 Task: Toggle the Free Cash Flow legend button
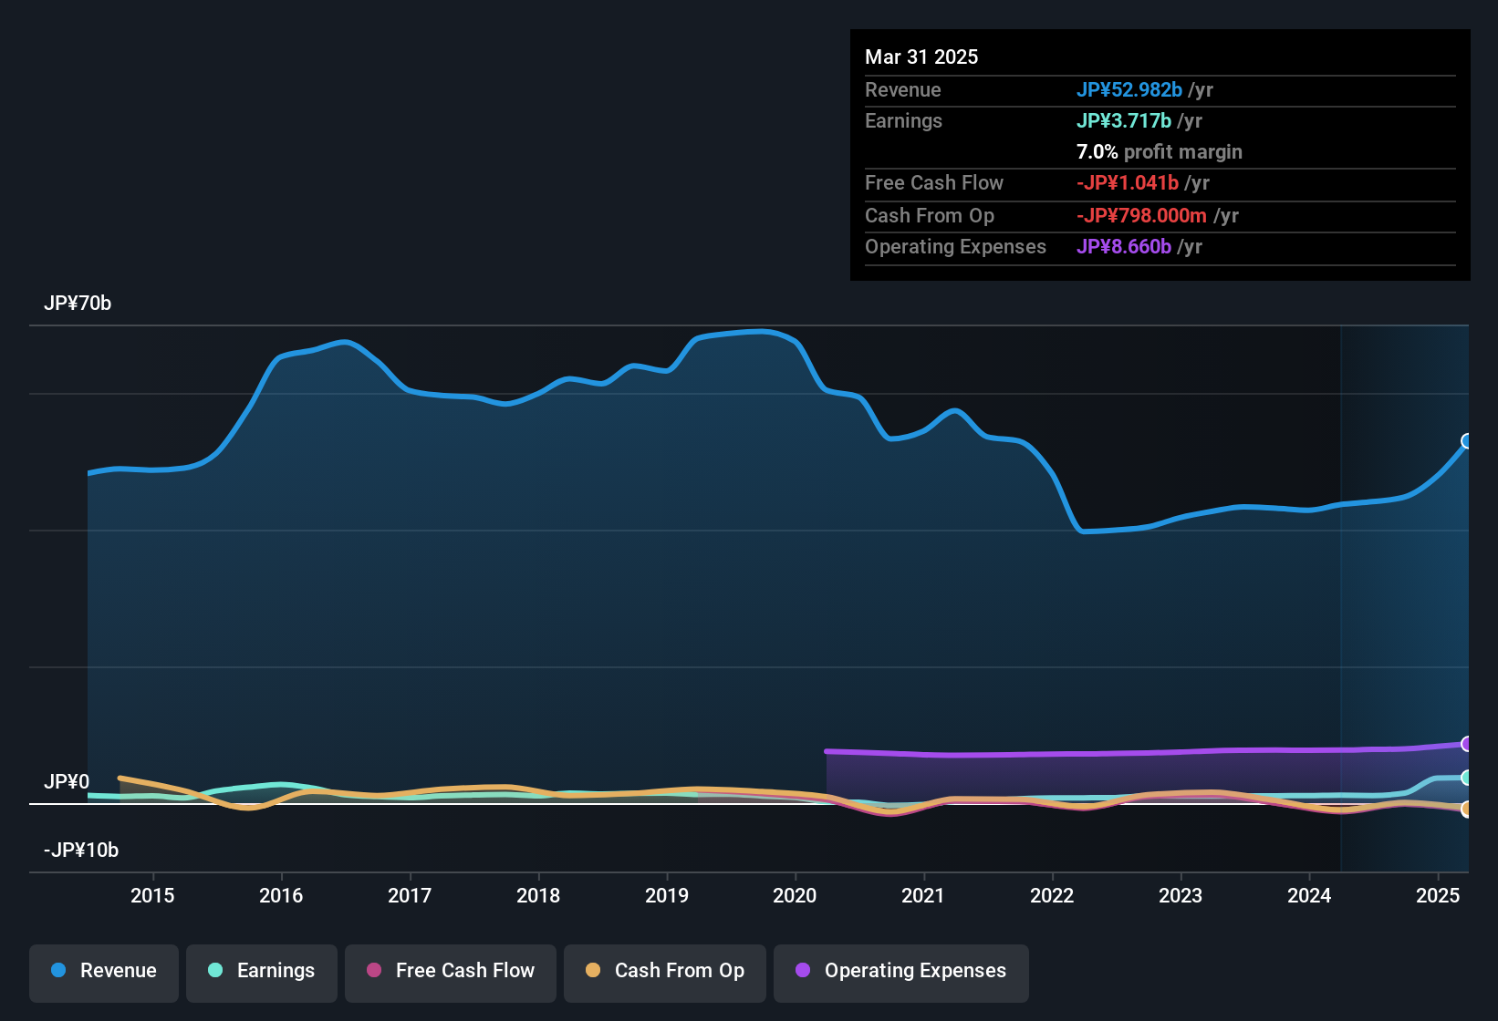pos(451,973)
